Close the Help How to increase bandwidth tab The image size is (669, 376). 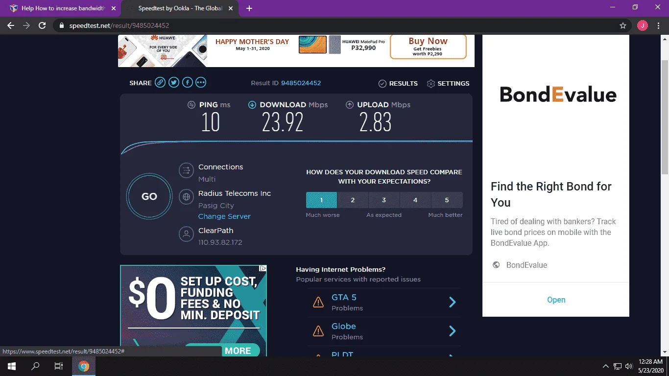pos(113,8)
